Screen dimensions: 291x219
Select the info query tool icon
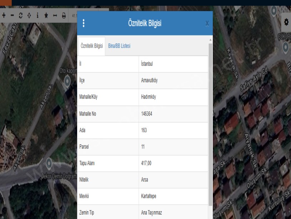(x=37, y=16)
